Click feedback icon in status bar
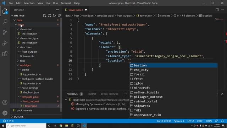Viewport: 227px width, 128px height. coord(216,121)
